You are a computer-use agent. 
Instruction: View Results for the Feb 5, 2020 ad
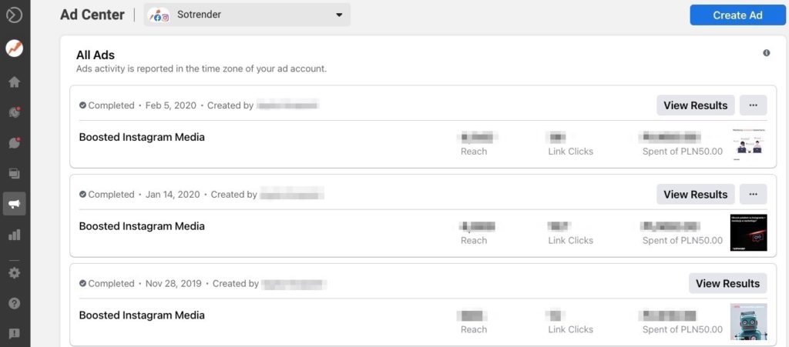[x=695, y=105]
